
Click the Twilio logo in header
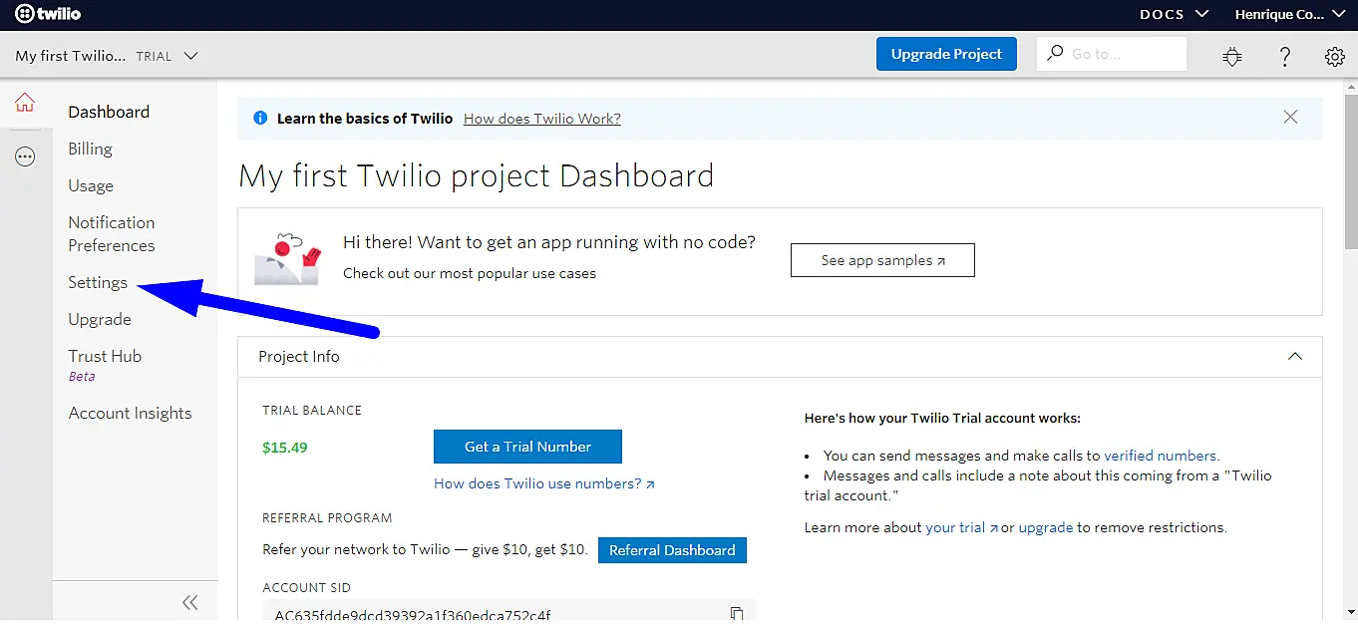coord(48,14)
